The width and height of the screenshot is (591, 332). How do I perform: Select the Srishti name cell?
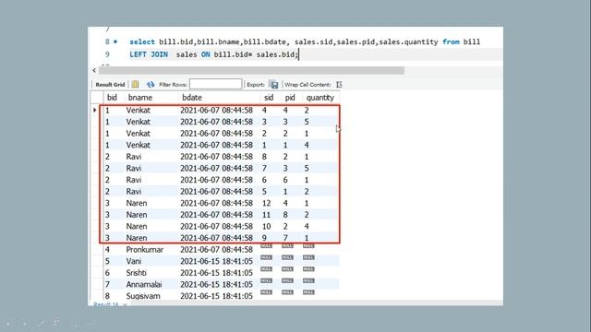(x=137, y=273)
